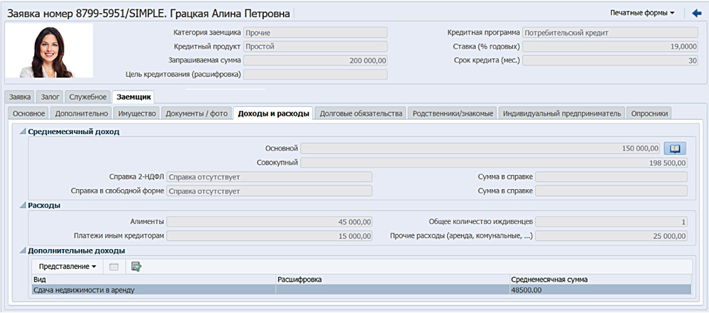The width and height of the screenshot is (709, 313).
Task: Collapse the Среднемесячный доход section
Action: coord(23,132)
